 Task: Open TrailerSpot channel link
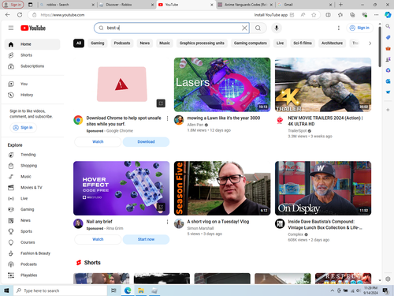297,131
